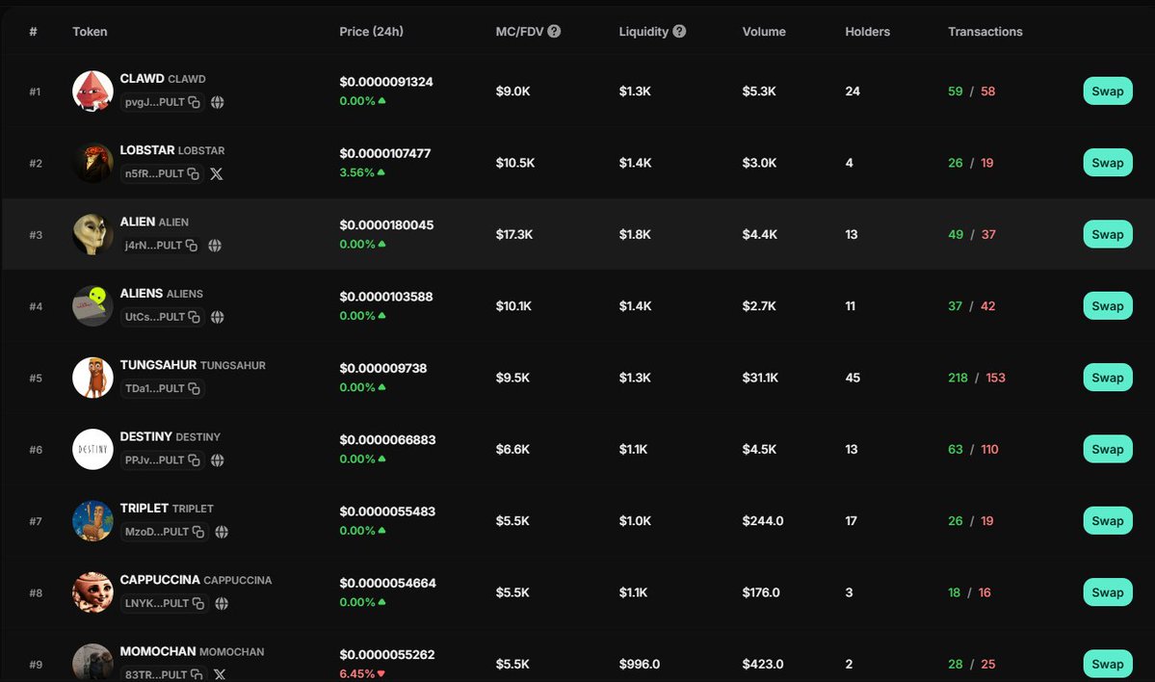Swap the CAPPUCCINA token
1155x682 pixels.
point(1107,591)
